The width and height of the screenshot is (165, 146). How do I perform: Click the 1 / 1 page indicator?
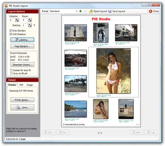(x=100, y=133)
